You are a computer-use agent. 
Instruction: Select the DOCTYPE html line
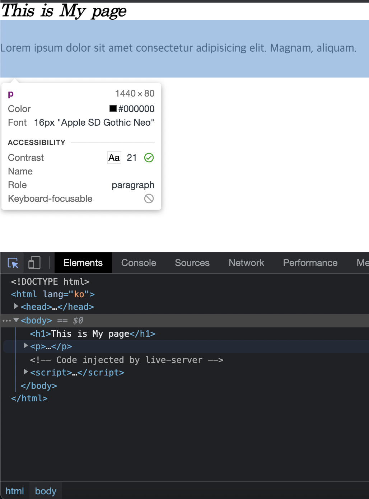point(50,282)
